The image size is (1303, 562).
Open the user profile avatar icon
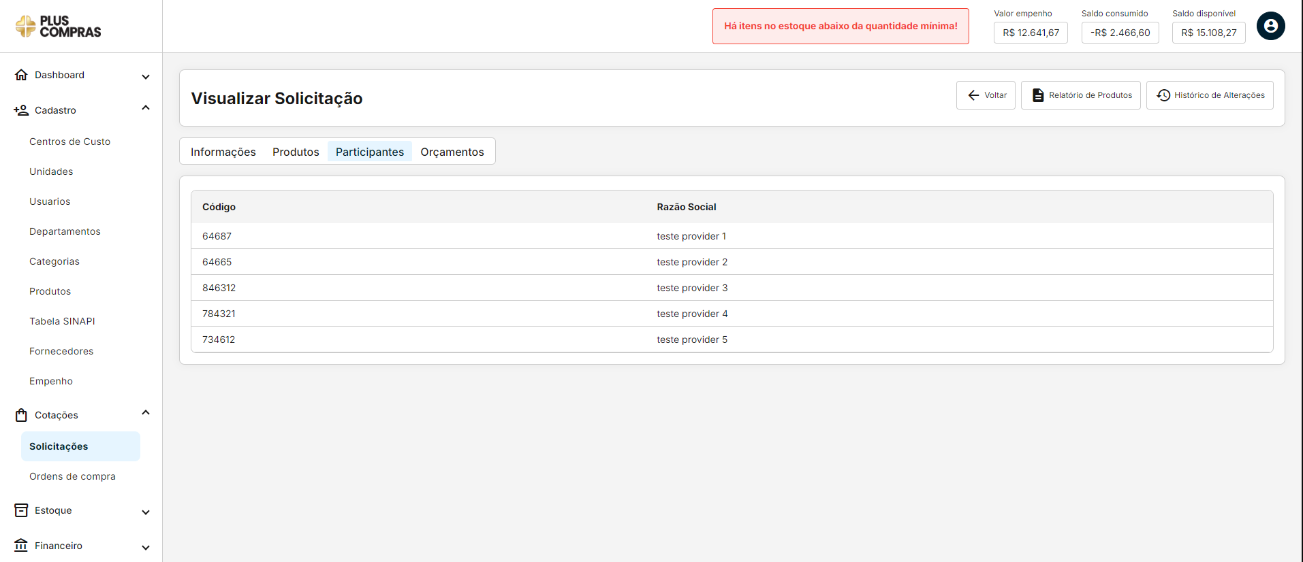1270,27
